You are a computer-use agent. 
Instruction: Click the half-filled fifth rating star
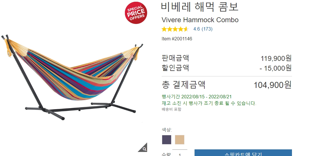click(x=186, y=29)
